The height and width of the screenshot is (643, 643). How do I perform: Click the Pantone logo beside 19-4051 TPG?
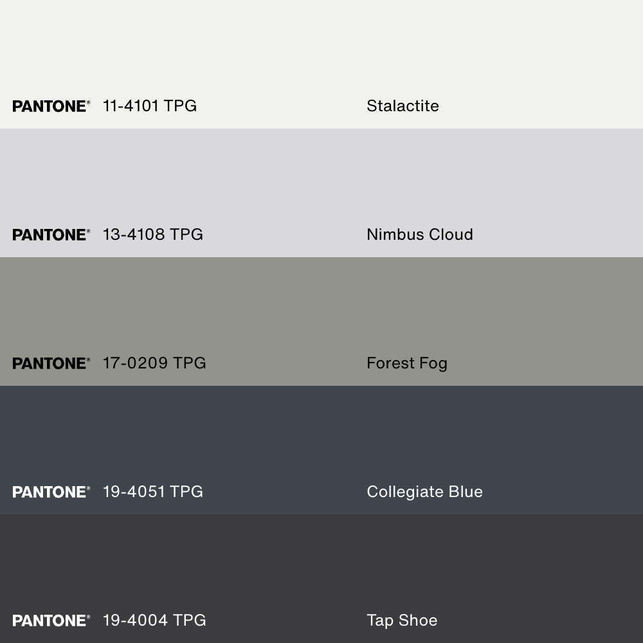(51, 492)
